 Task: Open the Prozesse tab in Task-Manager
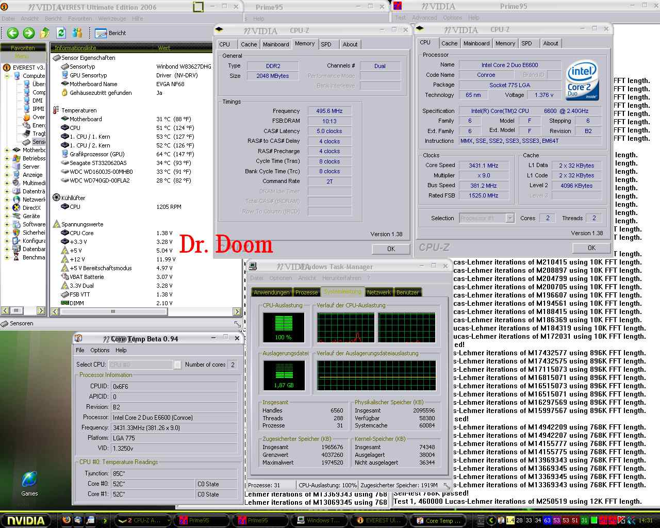pos(306,292)
